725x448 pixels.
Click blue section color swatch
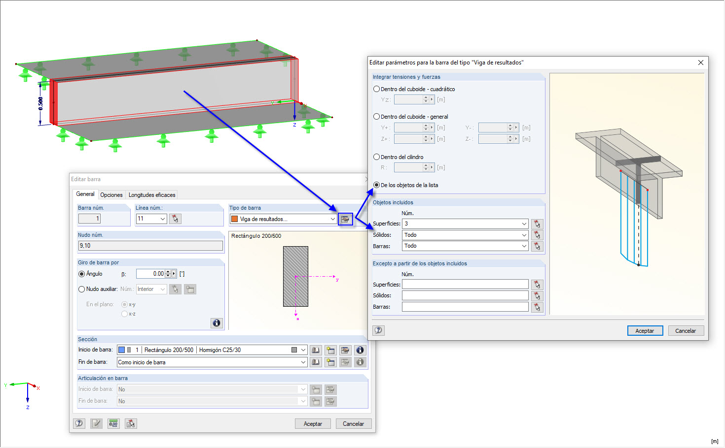click(x=122, y=350)
